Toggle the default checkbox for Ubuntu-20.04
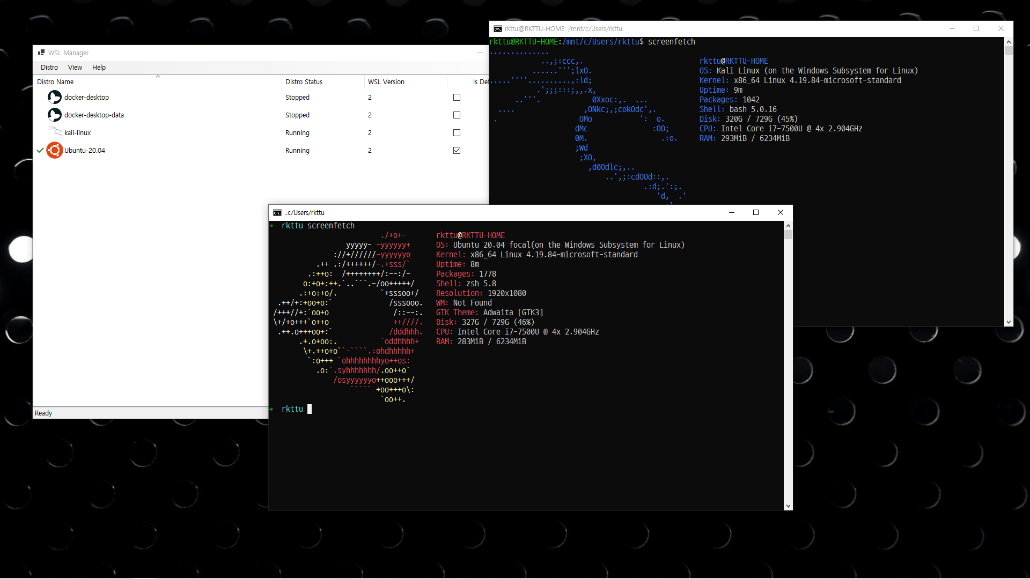 point(457,151)
